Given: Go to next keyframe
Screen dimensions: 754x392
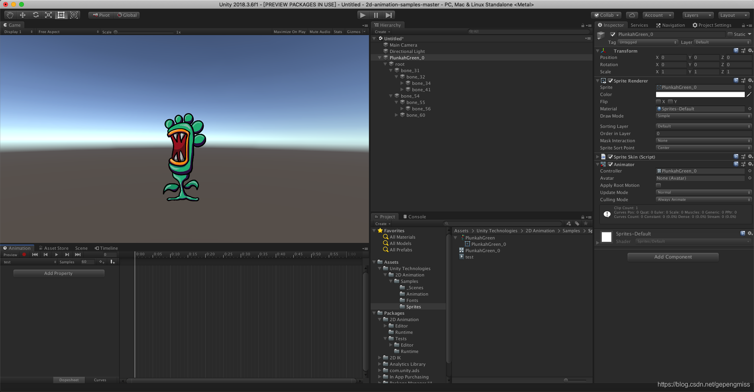Looking at the screenshot, I should (x=67, y=255).
